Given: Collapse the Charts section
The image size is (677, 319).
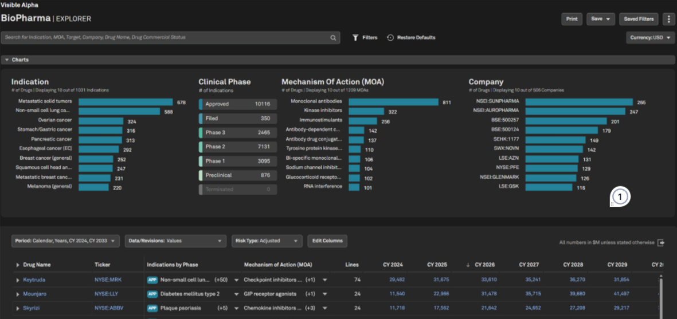Looking at the screenshot, I should pos(6,60).
